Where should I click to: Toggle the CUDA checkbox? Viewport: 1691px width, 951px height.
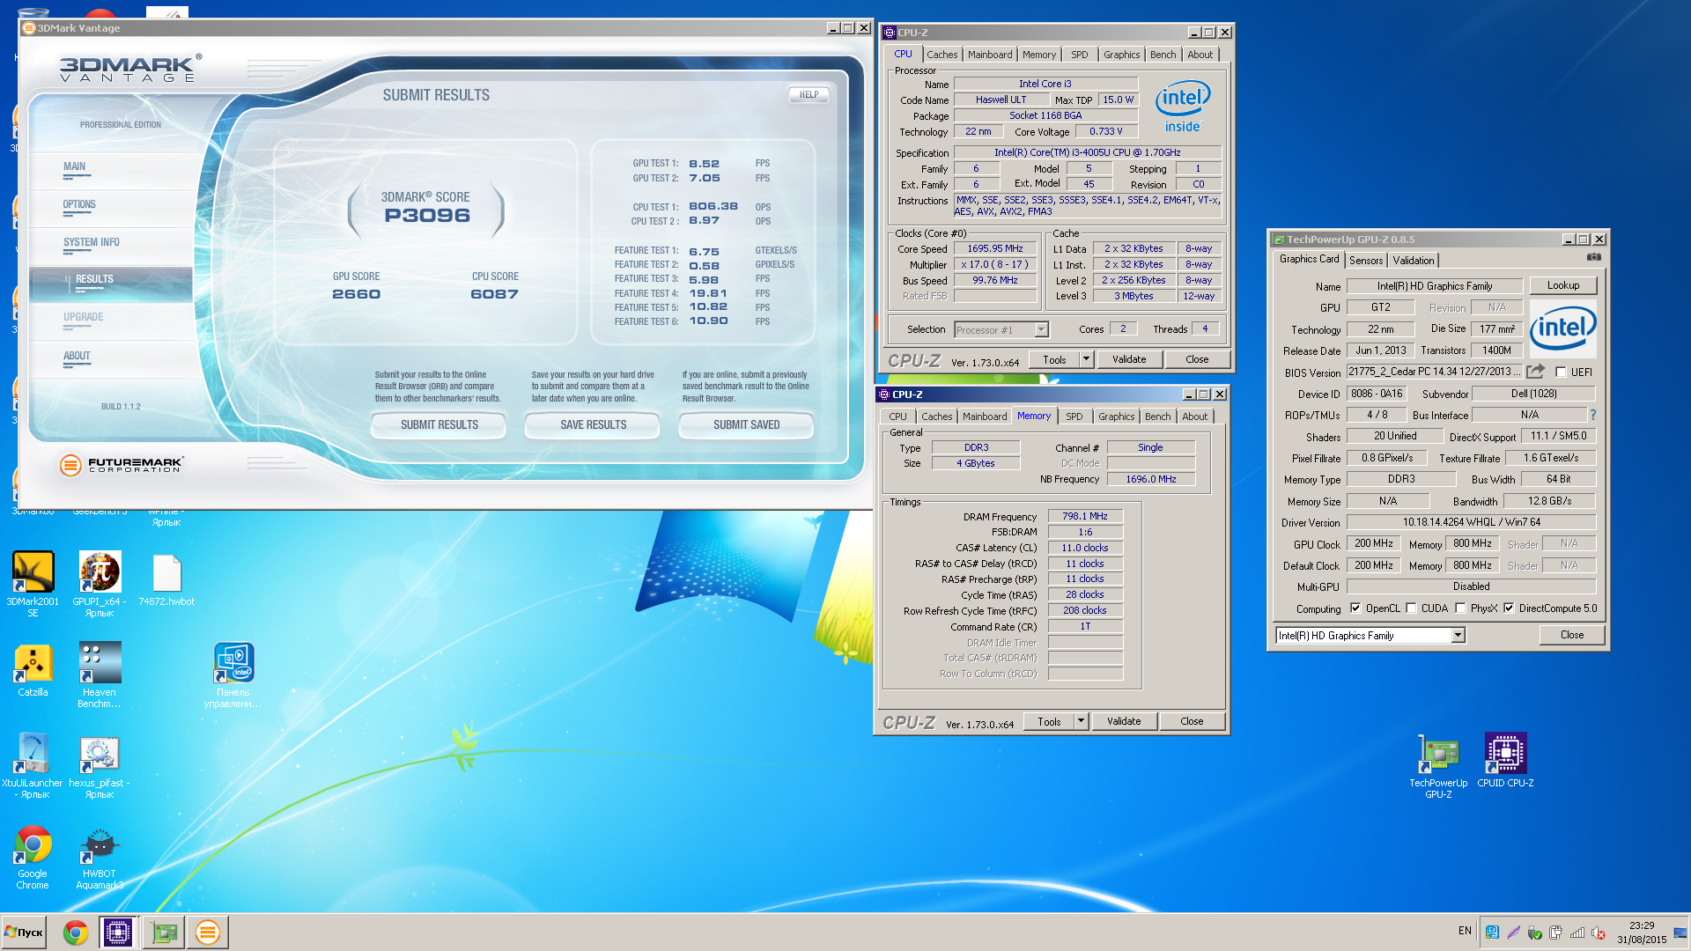pyautogui.click(x=1411, y=608)
